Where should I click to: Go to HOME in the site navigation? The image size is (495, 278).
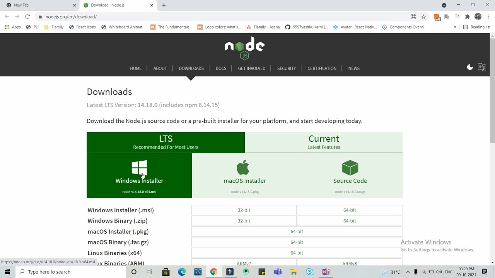click(x=136, y=68)
